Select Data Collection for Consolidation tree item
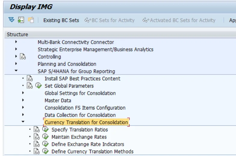This screenshot has width=236, height=156. coord(80,115)
